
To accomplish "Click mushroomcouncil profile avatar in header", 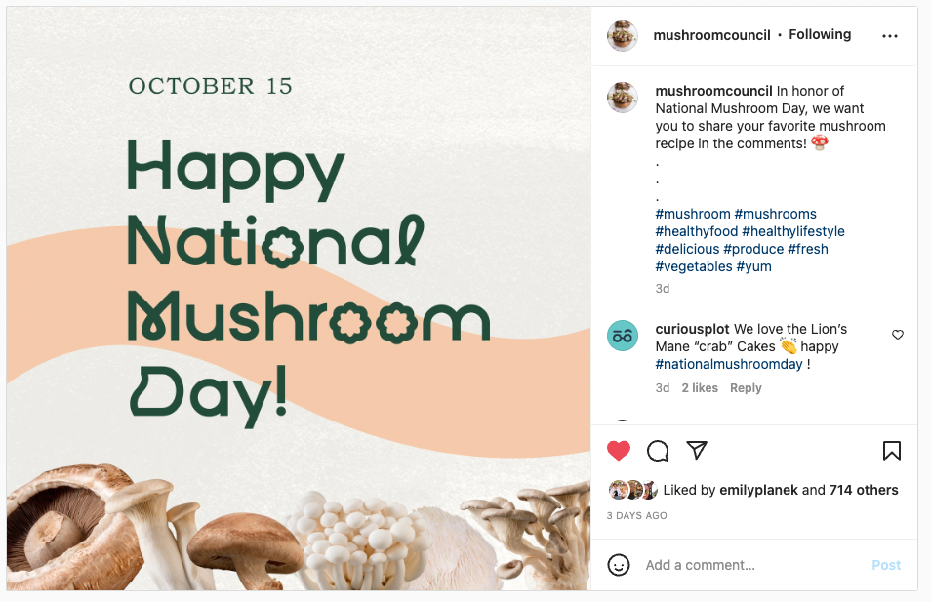I will pos(623,35).
